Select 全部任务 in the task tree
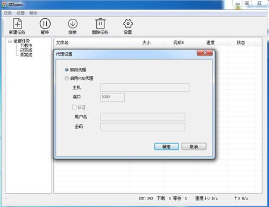The image size is (269, 207). coord(22,41)
